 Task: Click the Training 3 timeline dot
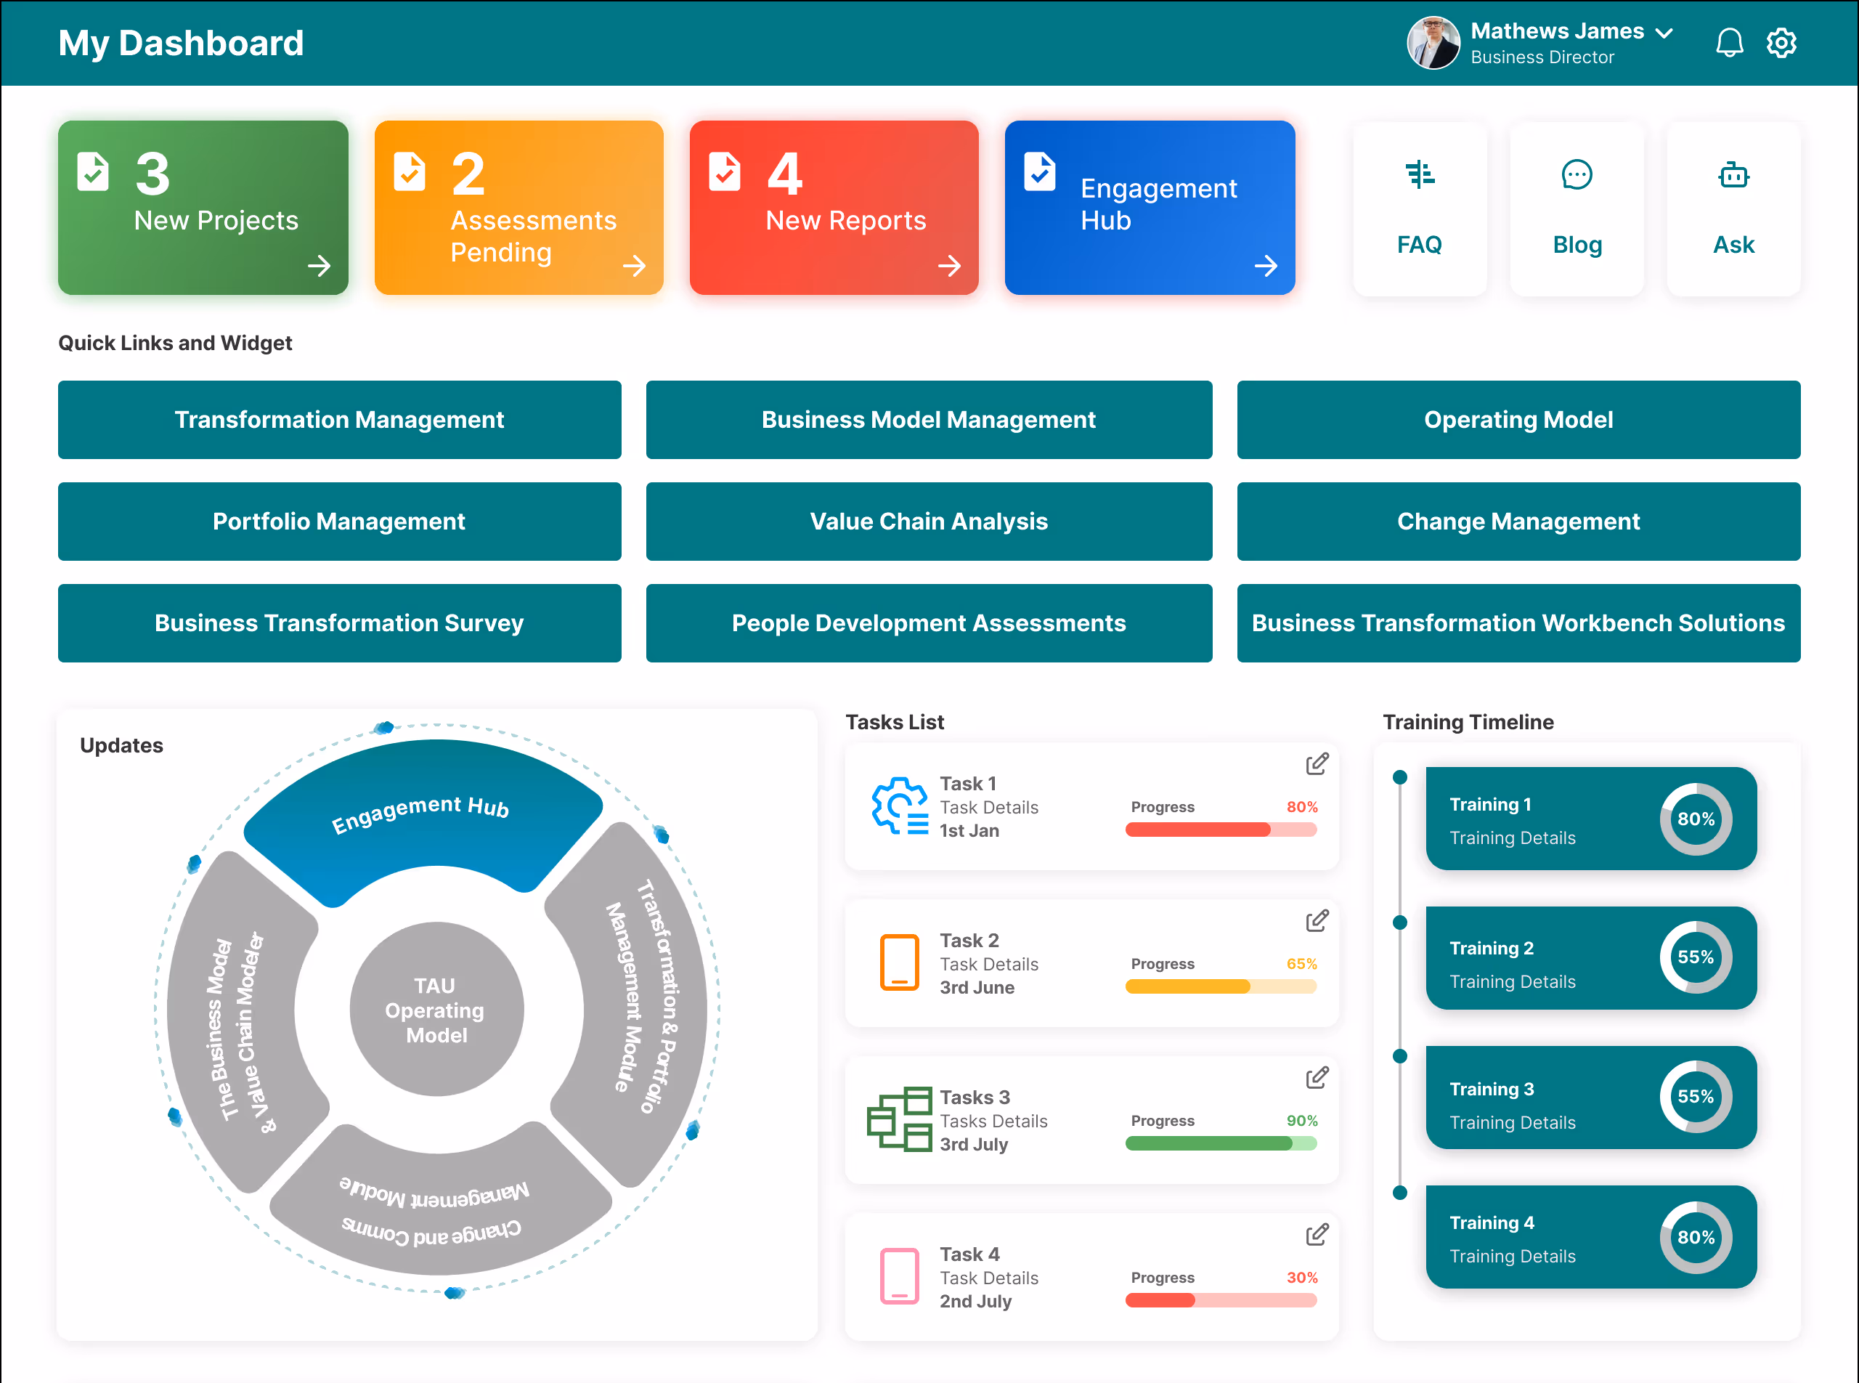1399,1055
